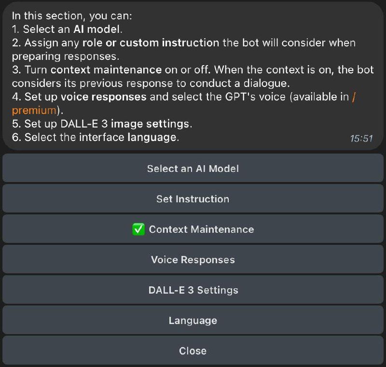Click the 15:51 message timestamp

(361, 139)
